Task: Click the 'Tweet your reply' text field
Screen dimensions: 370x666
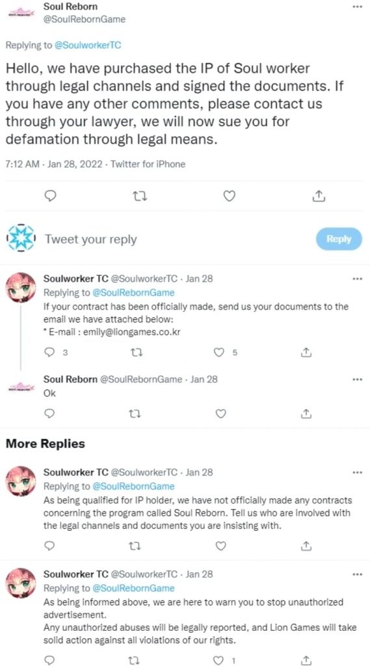Action: click(91, 239)
